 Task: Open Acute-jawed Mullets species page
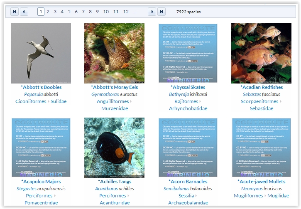click(262, 182)
